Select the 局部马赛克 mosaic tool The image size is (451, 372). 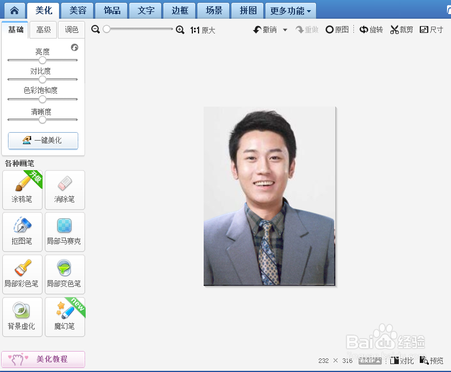coord(65,232)
